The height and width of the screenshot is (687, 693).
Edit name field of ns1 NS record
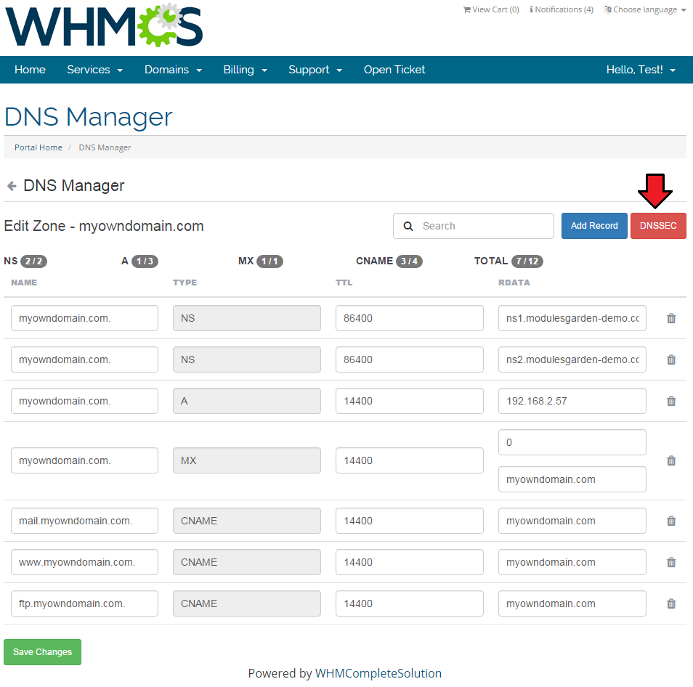pos(84,318)
